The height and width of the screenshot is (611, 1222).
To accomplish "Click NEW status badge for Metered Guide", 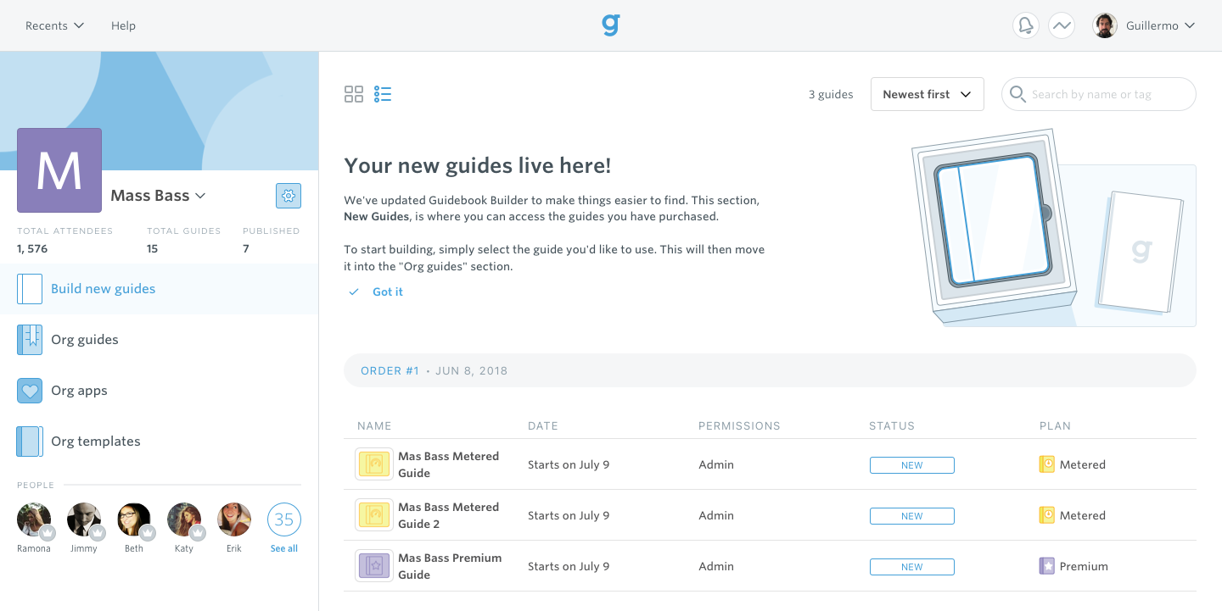I will (911, 465).
